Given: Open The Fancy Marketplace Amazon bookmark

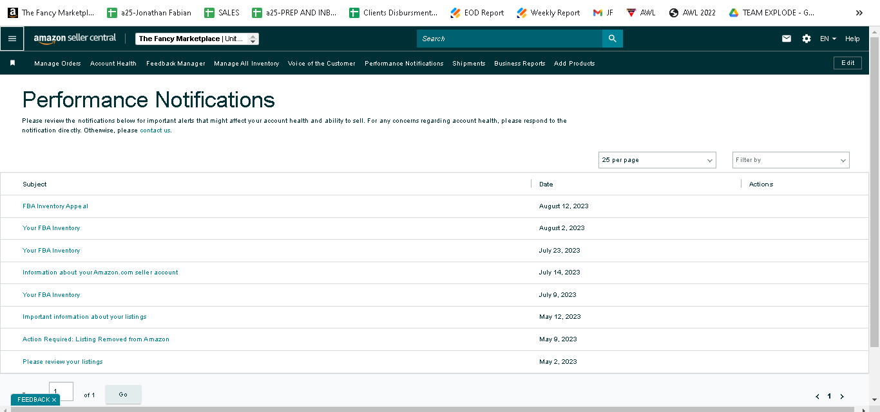Looking at the screenshot, I should point(50,12).
